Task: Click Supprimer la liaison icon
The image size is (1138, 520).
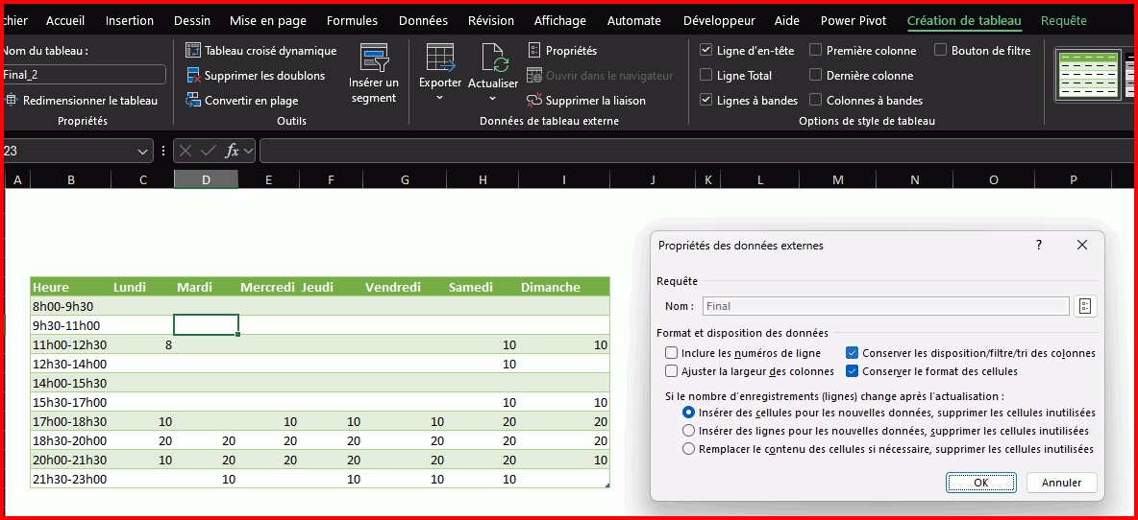Action: pyautogui.click(x=535, y=101)
